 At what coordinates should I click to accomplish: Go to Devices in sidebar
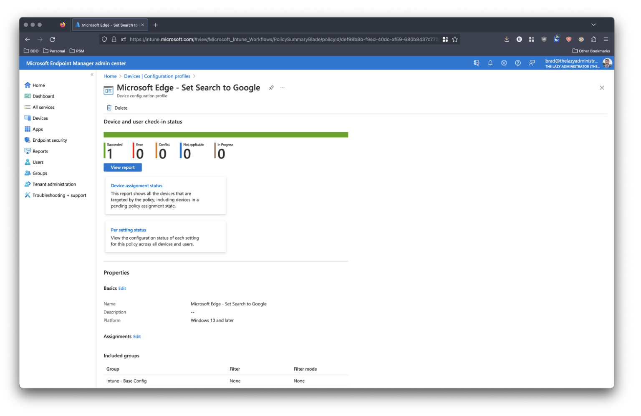(36, 118)
